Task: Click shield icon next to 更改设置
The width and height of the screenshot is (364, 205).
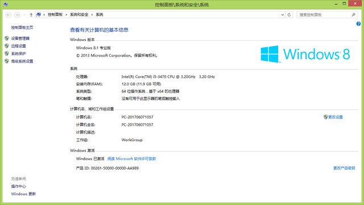Action: tap(325, 117)
